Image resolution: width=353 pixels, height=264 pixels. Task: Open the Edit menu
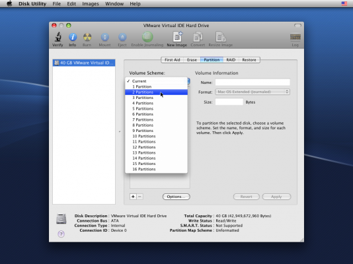tap(71, 4)
